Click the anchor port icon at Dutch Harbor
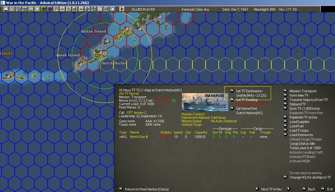Viewport: 335px width, 192px height. pyautogui.click(x=96, y=51)
